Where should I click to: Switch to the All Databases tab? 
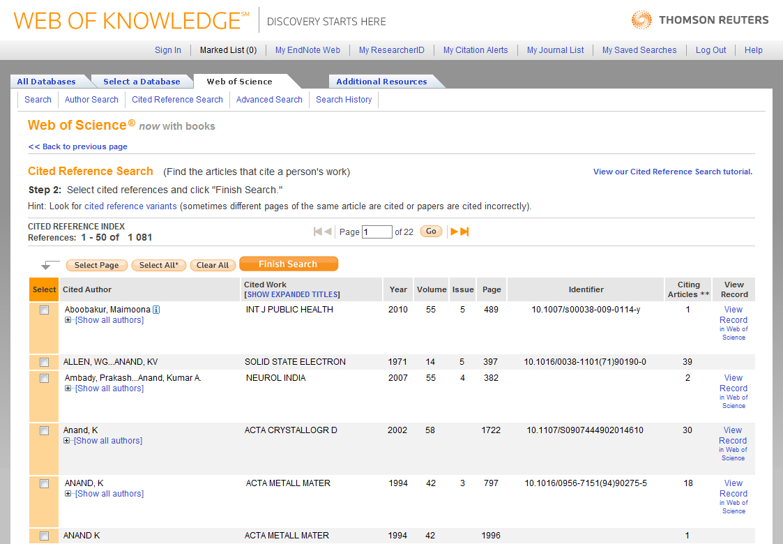[47, 82]
